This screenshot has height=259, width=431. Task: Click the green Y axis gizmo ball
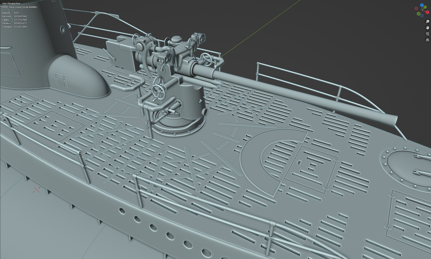(x=425, y=7)
